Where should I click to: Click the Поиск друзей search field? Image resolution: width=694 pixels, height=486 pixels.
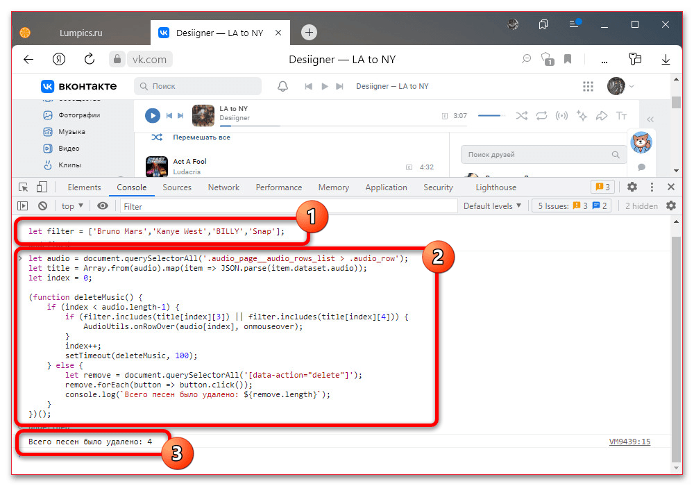click(543, 154)
